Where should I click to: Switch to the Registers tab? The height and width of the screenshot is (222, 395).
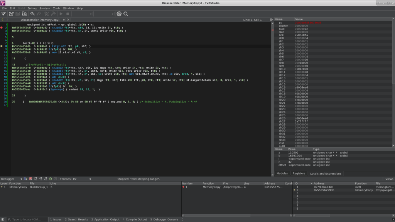coord(299,173)
